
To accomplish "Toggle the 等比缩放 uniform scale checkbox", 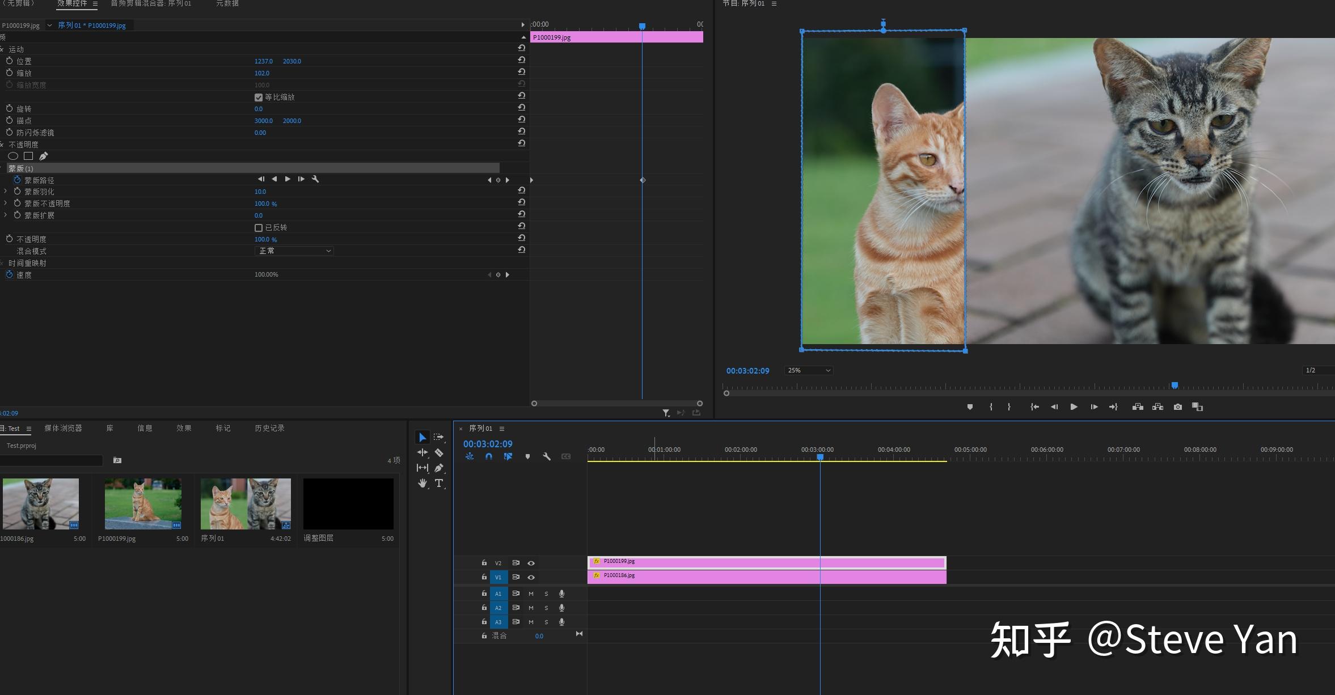I will click(259, 98).
